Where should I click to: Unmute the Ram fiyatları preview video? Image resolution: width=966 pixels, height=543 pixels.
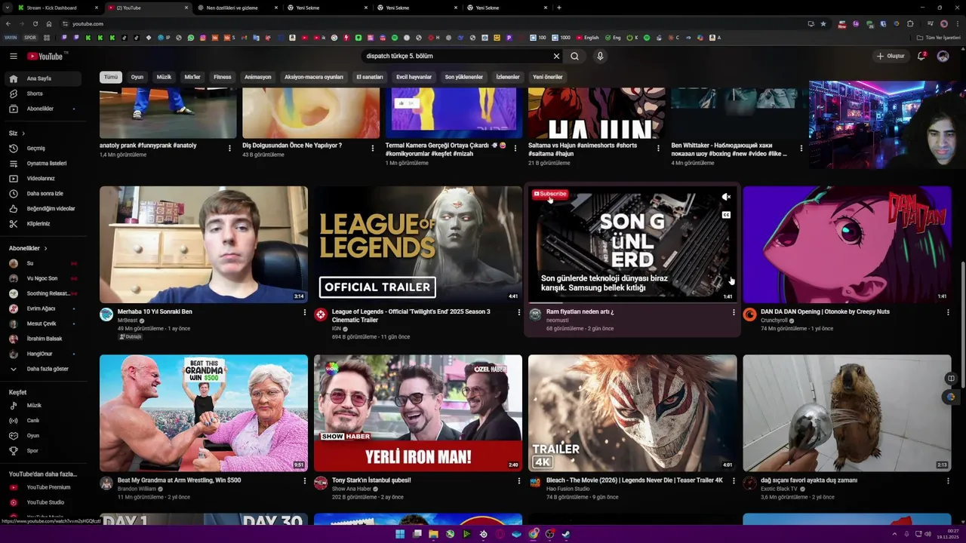coord(726,197)
